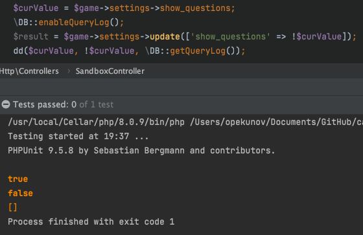Click the 'show_questions' string literal
Screen dimensions: 363x235
(x=230, y=36)
